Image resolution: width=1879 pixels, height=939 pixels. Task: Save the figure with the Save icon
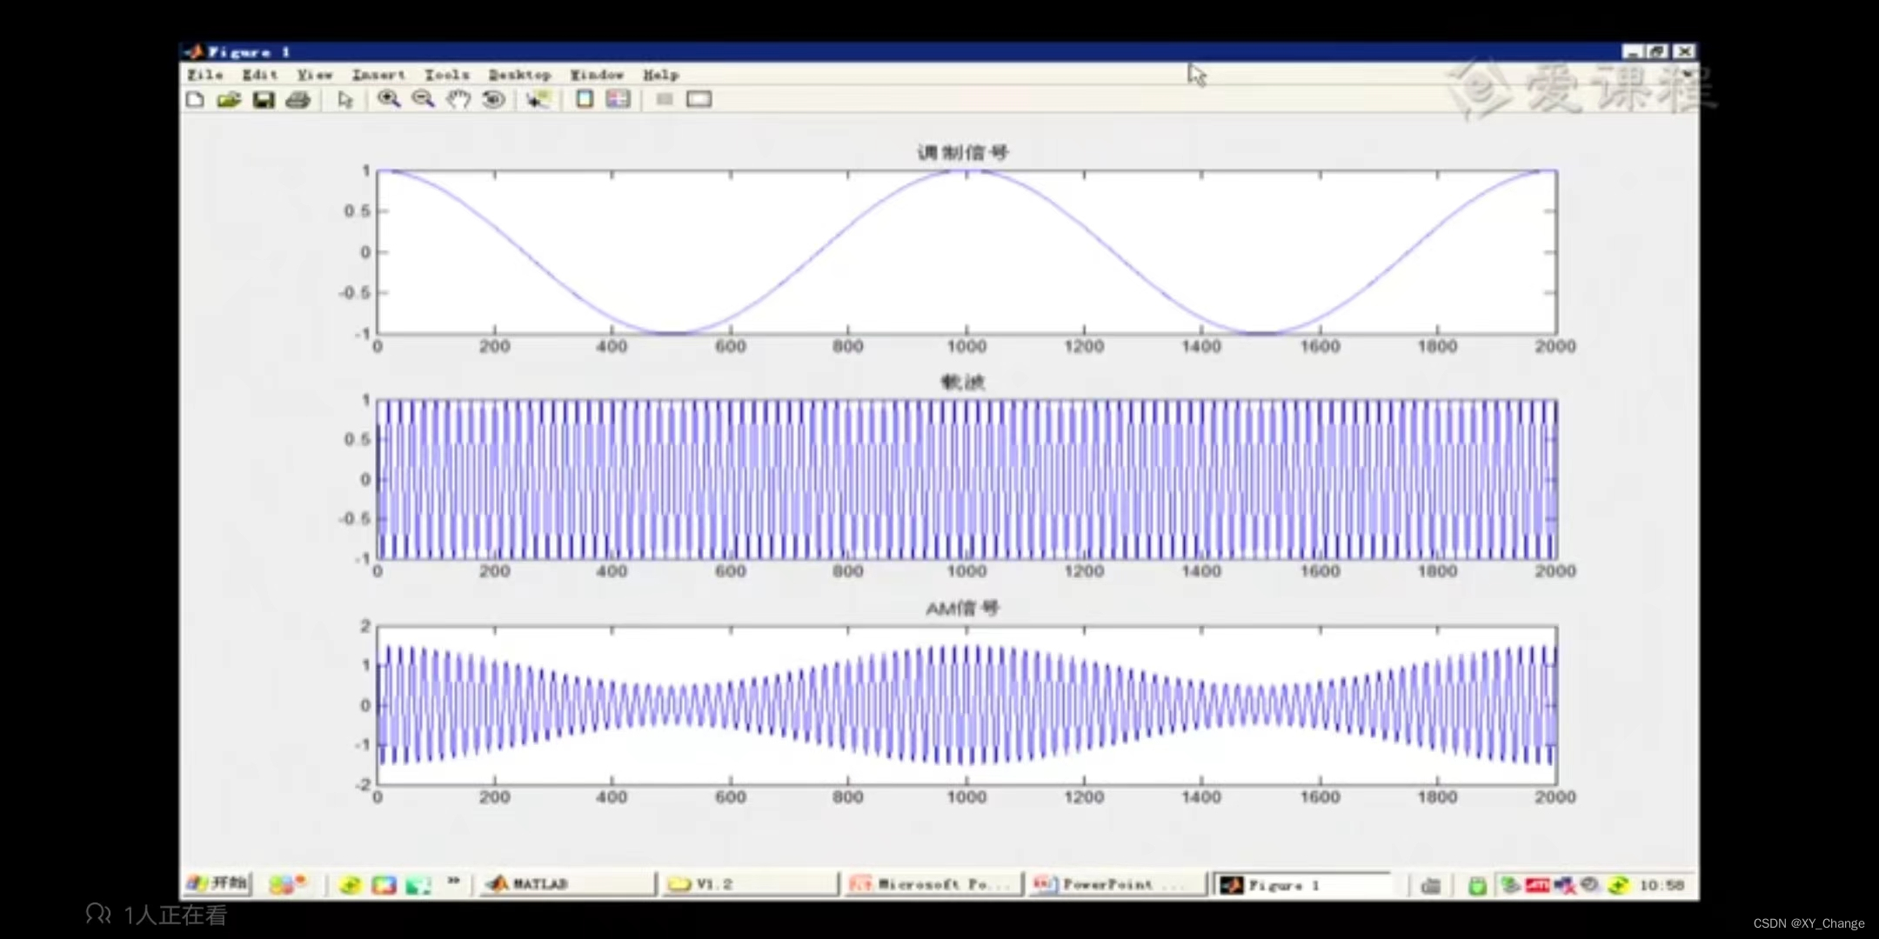tap(264, 100)
